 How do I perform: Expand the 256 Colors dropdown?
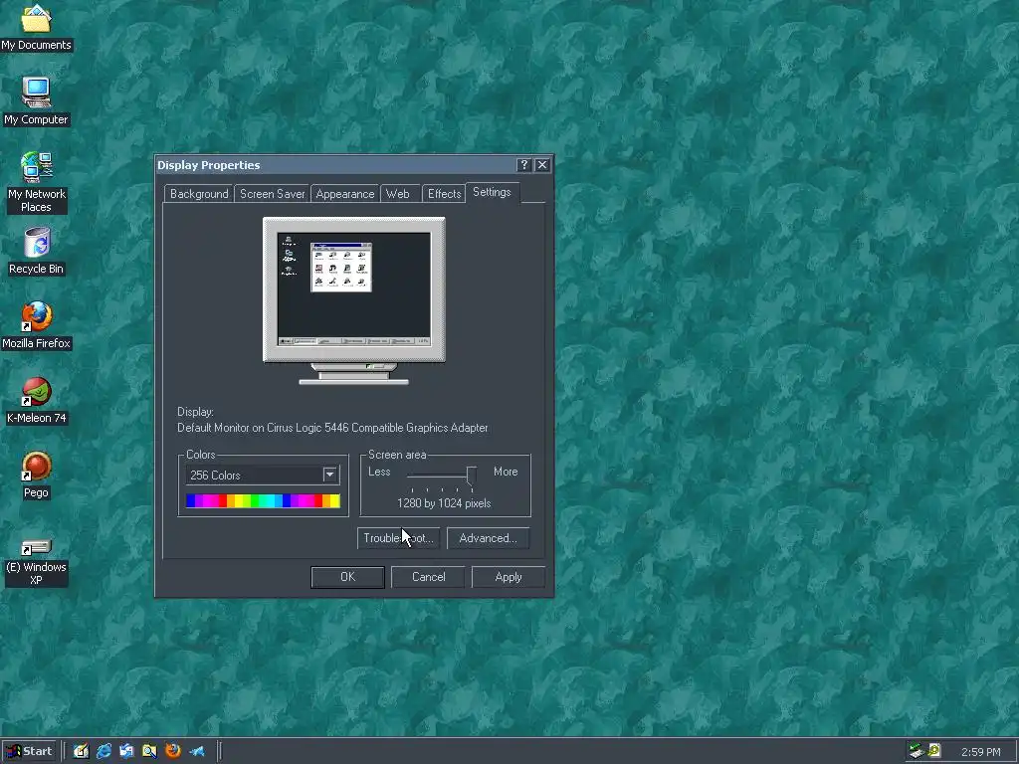coord(329,475)
